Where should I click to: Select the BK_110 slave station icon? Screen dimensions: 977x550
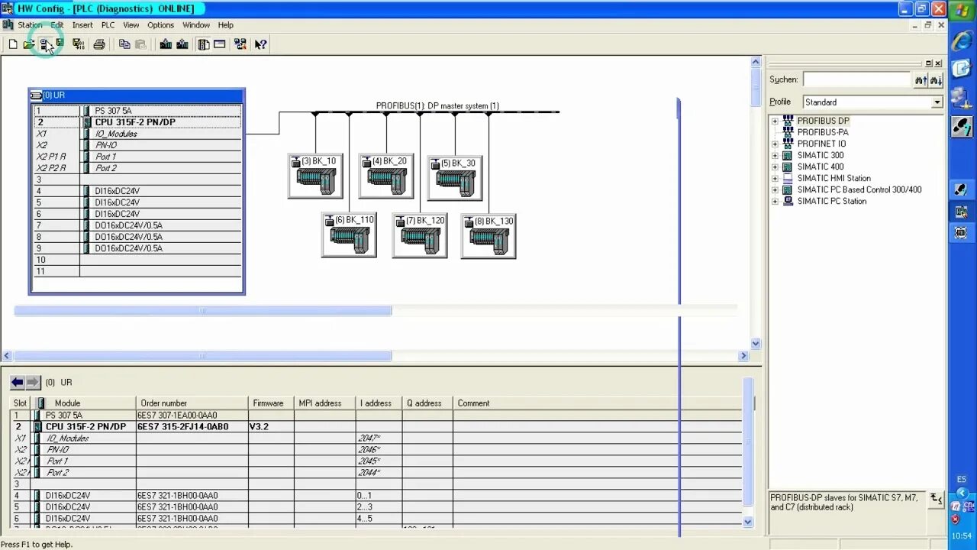click(349, 235)
